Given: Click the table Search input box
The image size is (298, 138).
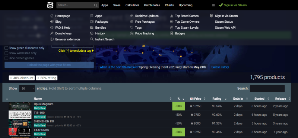Looking at the screenshot, I should [x=267, y=89].
